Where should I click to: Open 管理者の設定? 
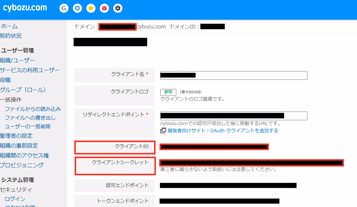click(16, 136)
